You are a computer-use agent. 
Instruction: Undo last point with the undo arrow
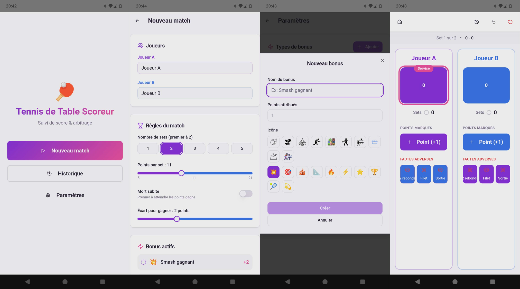494,22
